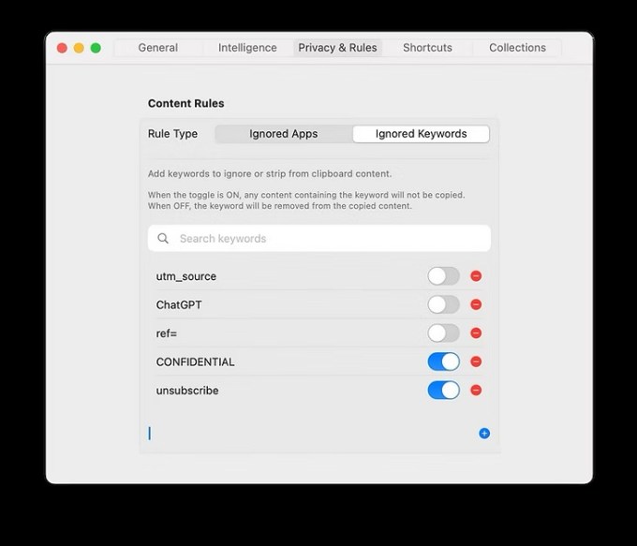The width and height of the screenshot is (637, 546).
Task: Enable the ChatGPT keyword toggle
Action: coord(443,304)
